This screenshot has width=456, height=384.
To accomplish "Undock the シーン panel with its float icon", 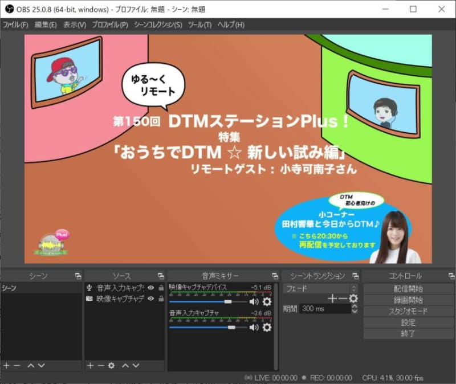I will [78, 276].
